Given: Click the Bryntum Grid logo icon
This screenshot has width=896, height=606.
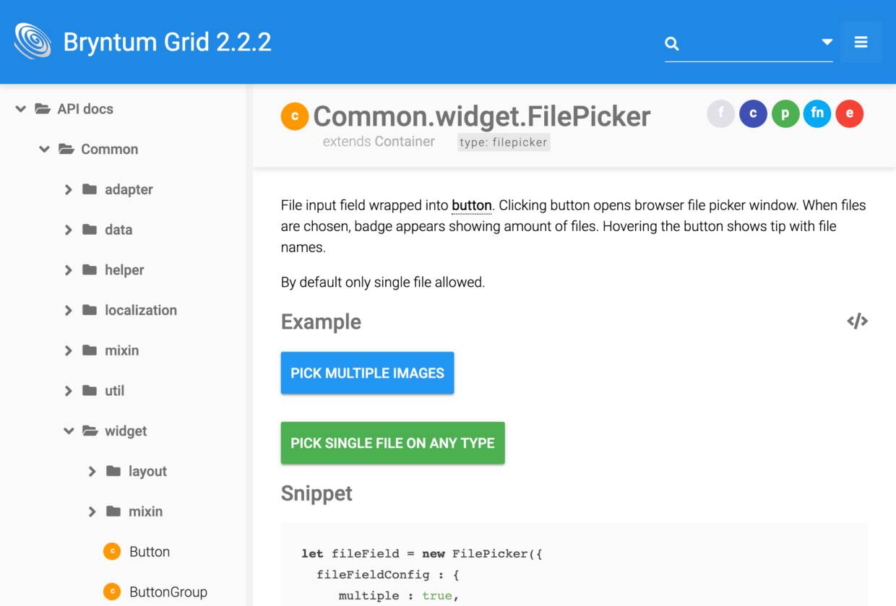Looking at the screenshot, I should (x=32, y=41).
